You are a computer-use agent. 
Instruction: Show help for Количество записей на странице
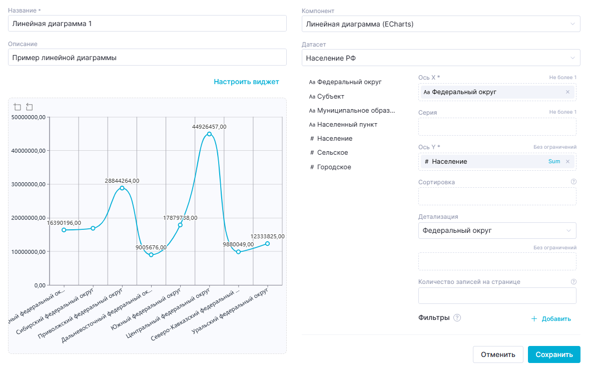click(573, 282)
